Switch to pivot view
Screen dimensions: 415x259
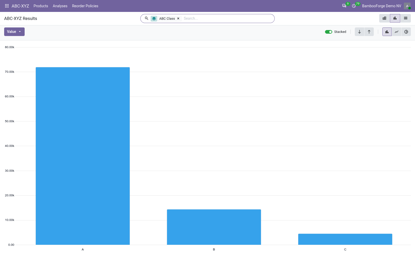tap(384, 18)
